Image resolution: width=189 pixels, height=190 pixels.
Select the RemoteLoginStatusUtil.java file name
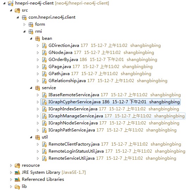click(76, 151)
